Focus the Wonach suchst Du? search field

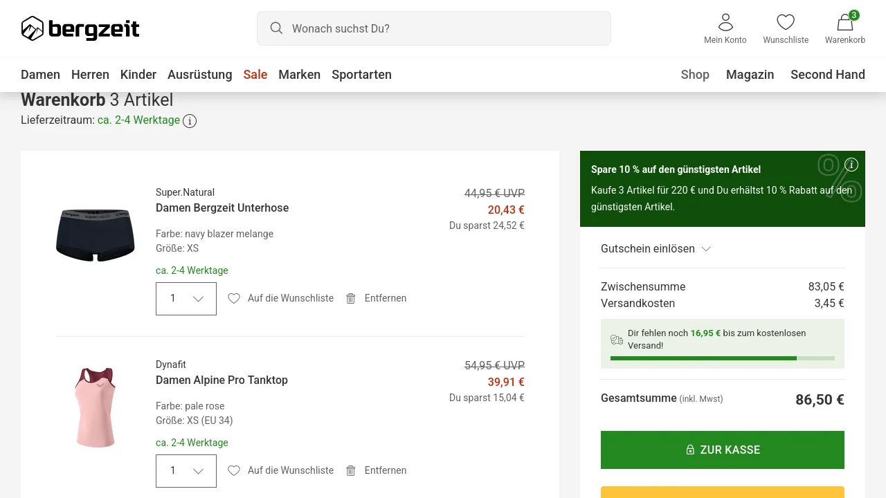tap(434, 28)
